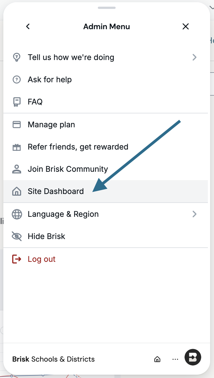Click the FAQ book icon
This screenshot has width=214, height=378.
coord(17,102)
